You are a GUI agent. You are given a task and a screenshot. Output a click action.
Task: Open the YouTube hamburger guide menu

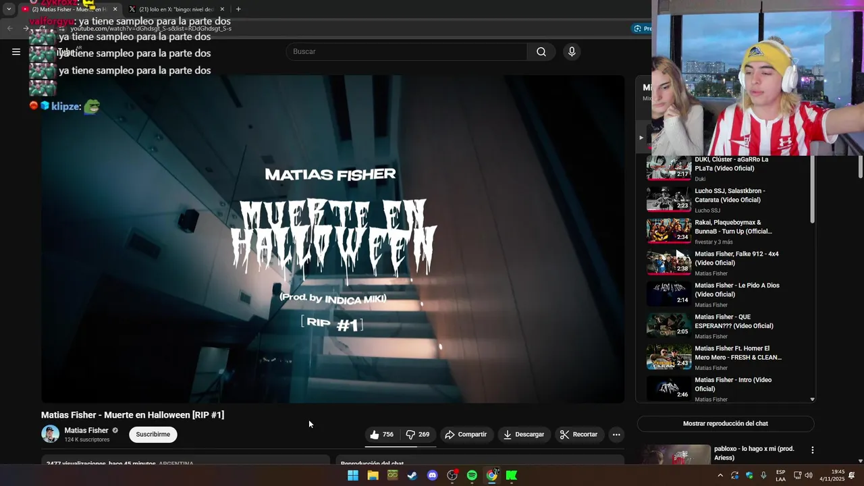[16, 52]
